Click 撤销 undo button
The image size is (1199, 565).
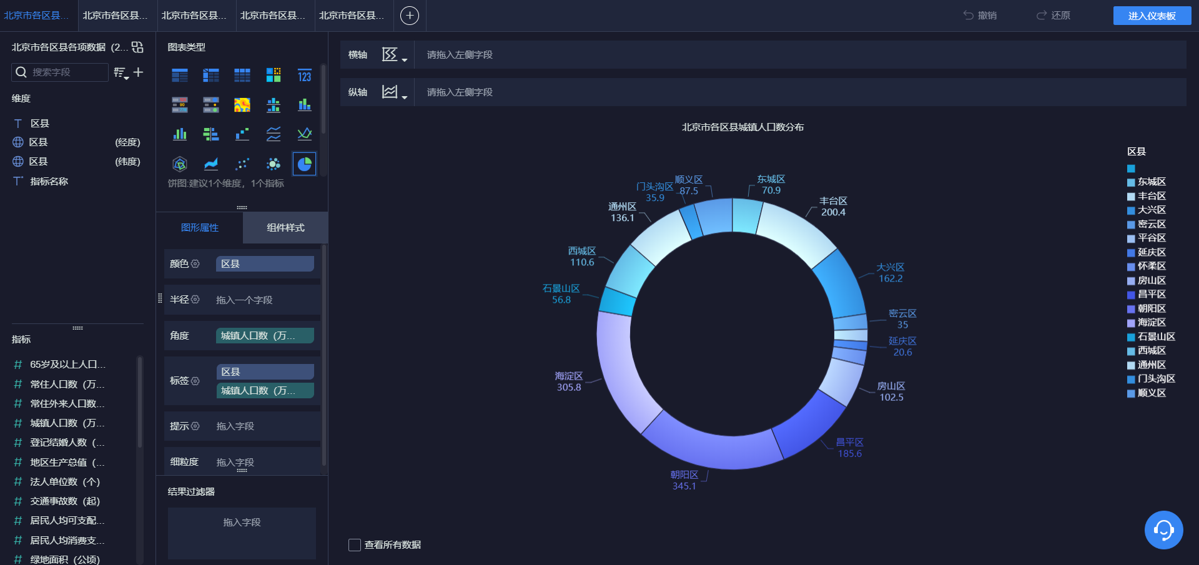coord(980,16)
